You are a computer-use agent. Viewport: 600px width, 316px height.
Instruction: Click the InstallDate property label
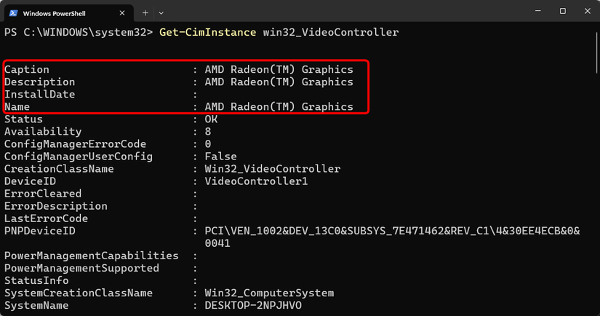pyautogui.click(x=40, y=94)
